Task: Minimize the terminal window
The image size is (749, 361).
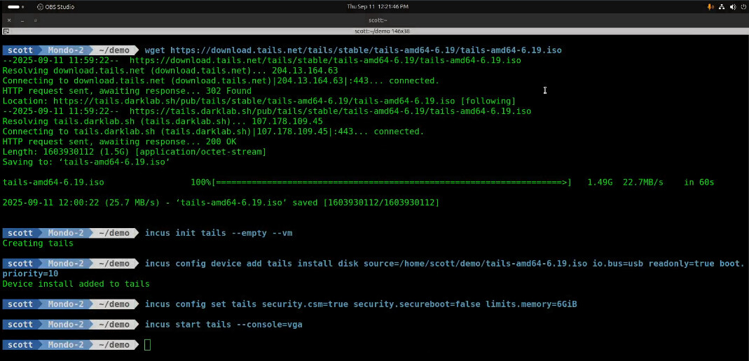Action: tap(22, 20)
